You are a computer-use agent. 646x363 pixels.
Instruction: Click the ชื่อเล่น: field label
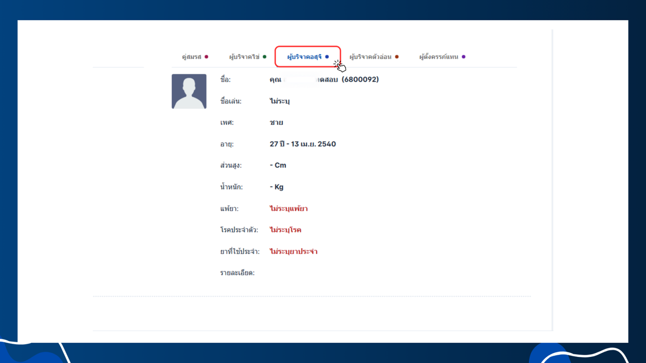[x=231, y=101]
